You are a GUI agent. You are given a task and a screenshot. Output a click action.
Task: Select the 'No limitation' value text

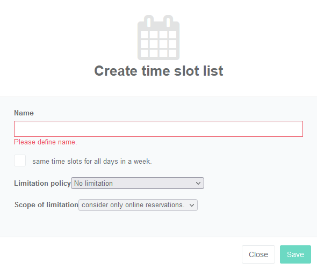[x=93, y=183]
